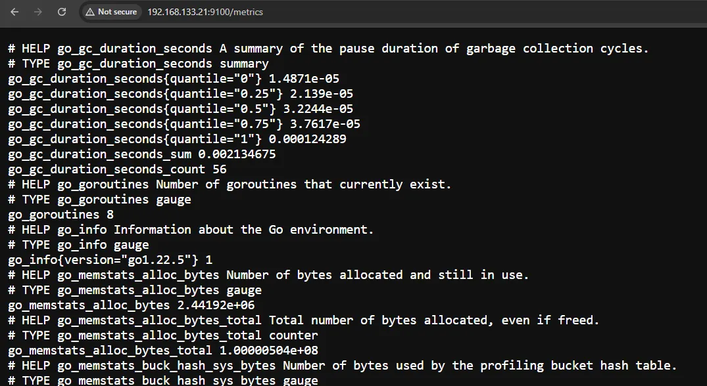The width and height of the screenshot is (707, 386).
Task: Click the browser Forward arrow
Action: tap(38, 12)
